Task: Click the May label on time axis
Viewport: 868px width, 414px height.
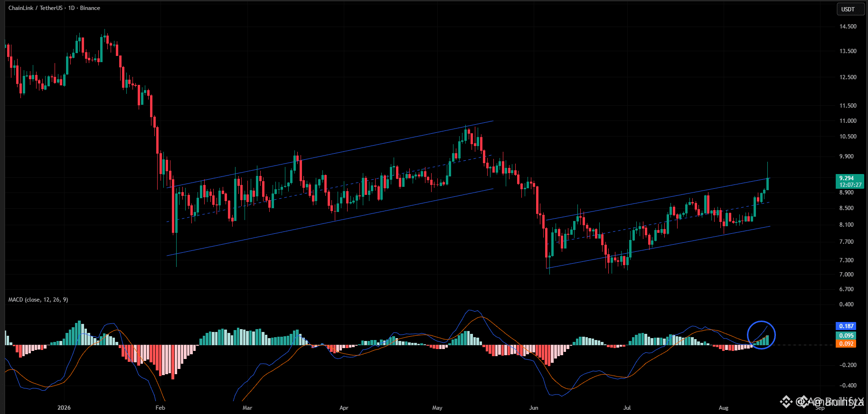Action: [437, 408]
